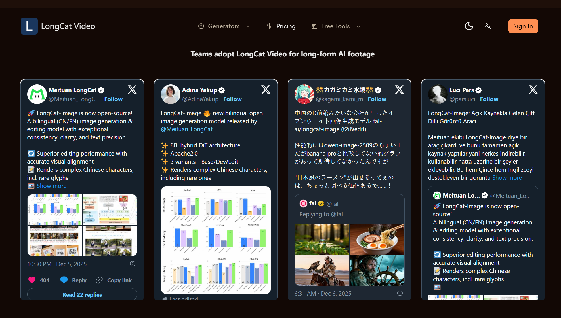Screen dimensions: 561x318
Task: Expand the Generators dropdown menu
Action: pyautogui.click(x=224, y=26)
